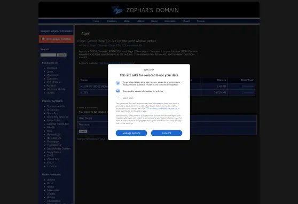Open the TCF vendors and ad partners link
The image size is (298, 204).
click(x=160, y=108)
